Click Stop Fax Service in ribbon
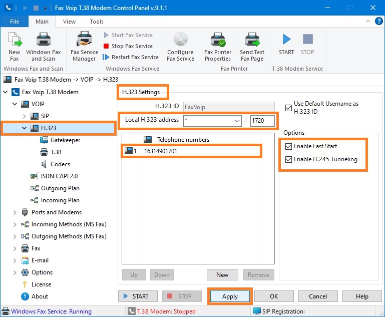 click(128, 46)
